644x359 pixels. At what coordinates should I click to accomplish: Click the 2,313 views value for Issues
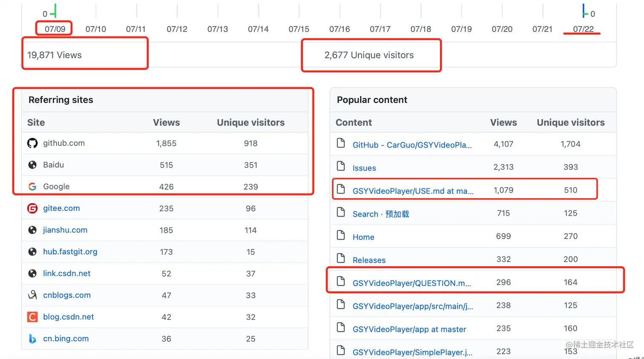pyautogui.click(x=503, y=167)
